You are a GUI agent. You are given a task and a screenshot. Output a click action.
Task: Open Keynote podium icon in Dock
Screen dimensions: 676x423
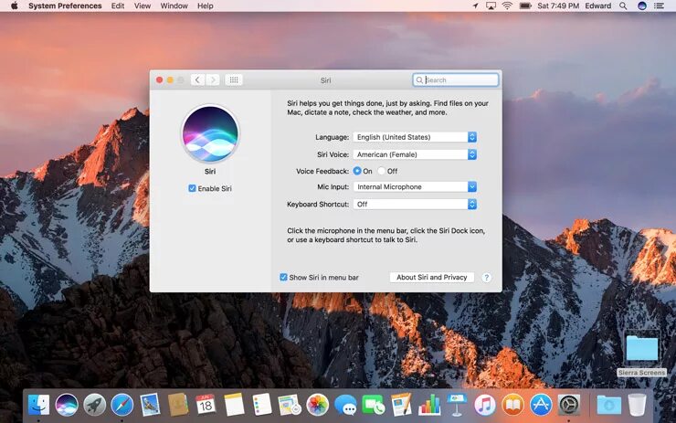[457, 405]
